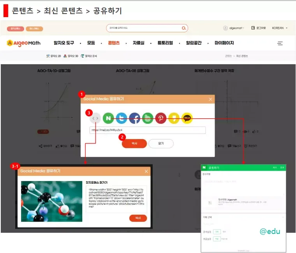Share to Pinterest icon

[161, 118]
